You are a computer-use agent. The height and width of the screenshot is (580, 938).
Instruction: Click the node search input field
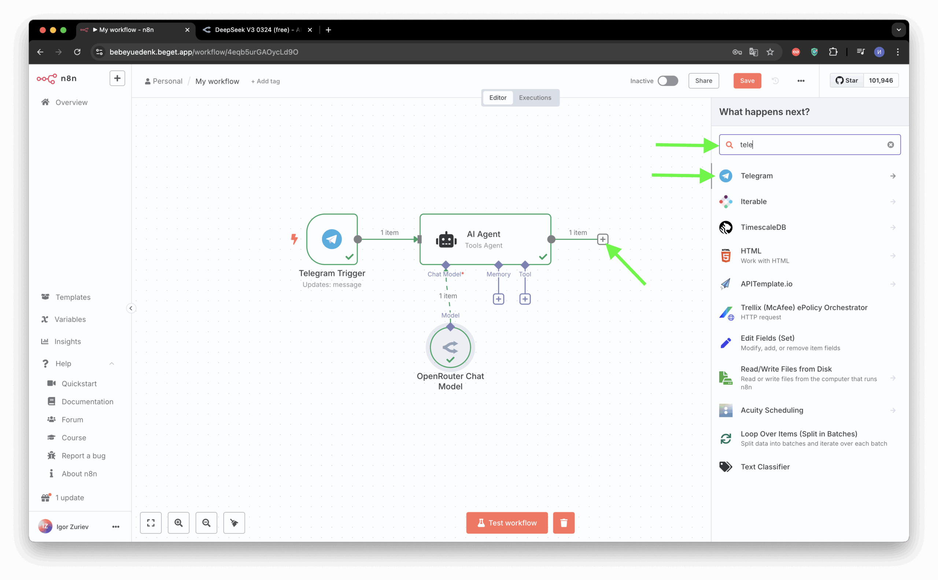809,145
